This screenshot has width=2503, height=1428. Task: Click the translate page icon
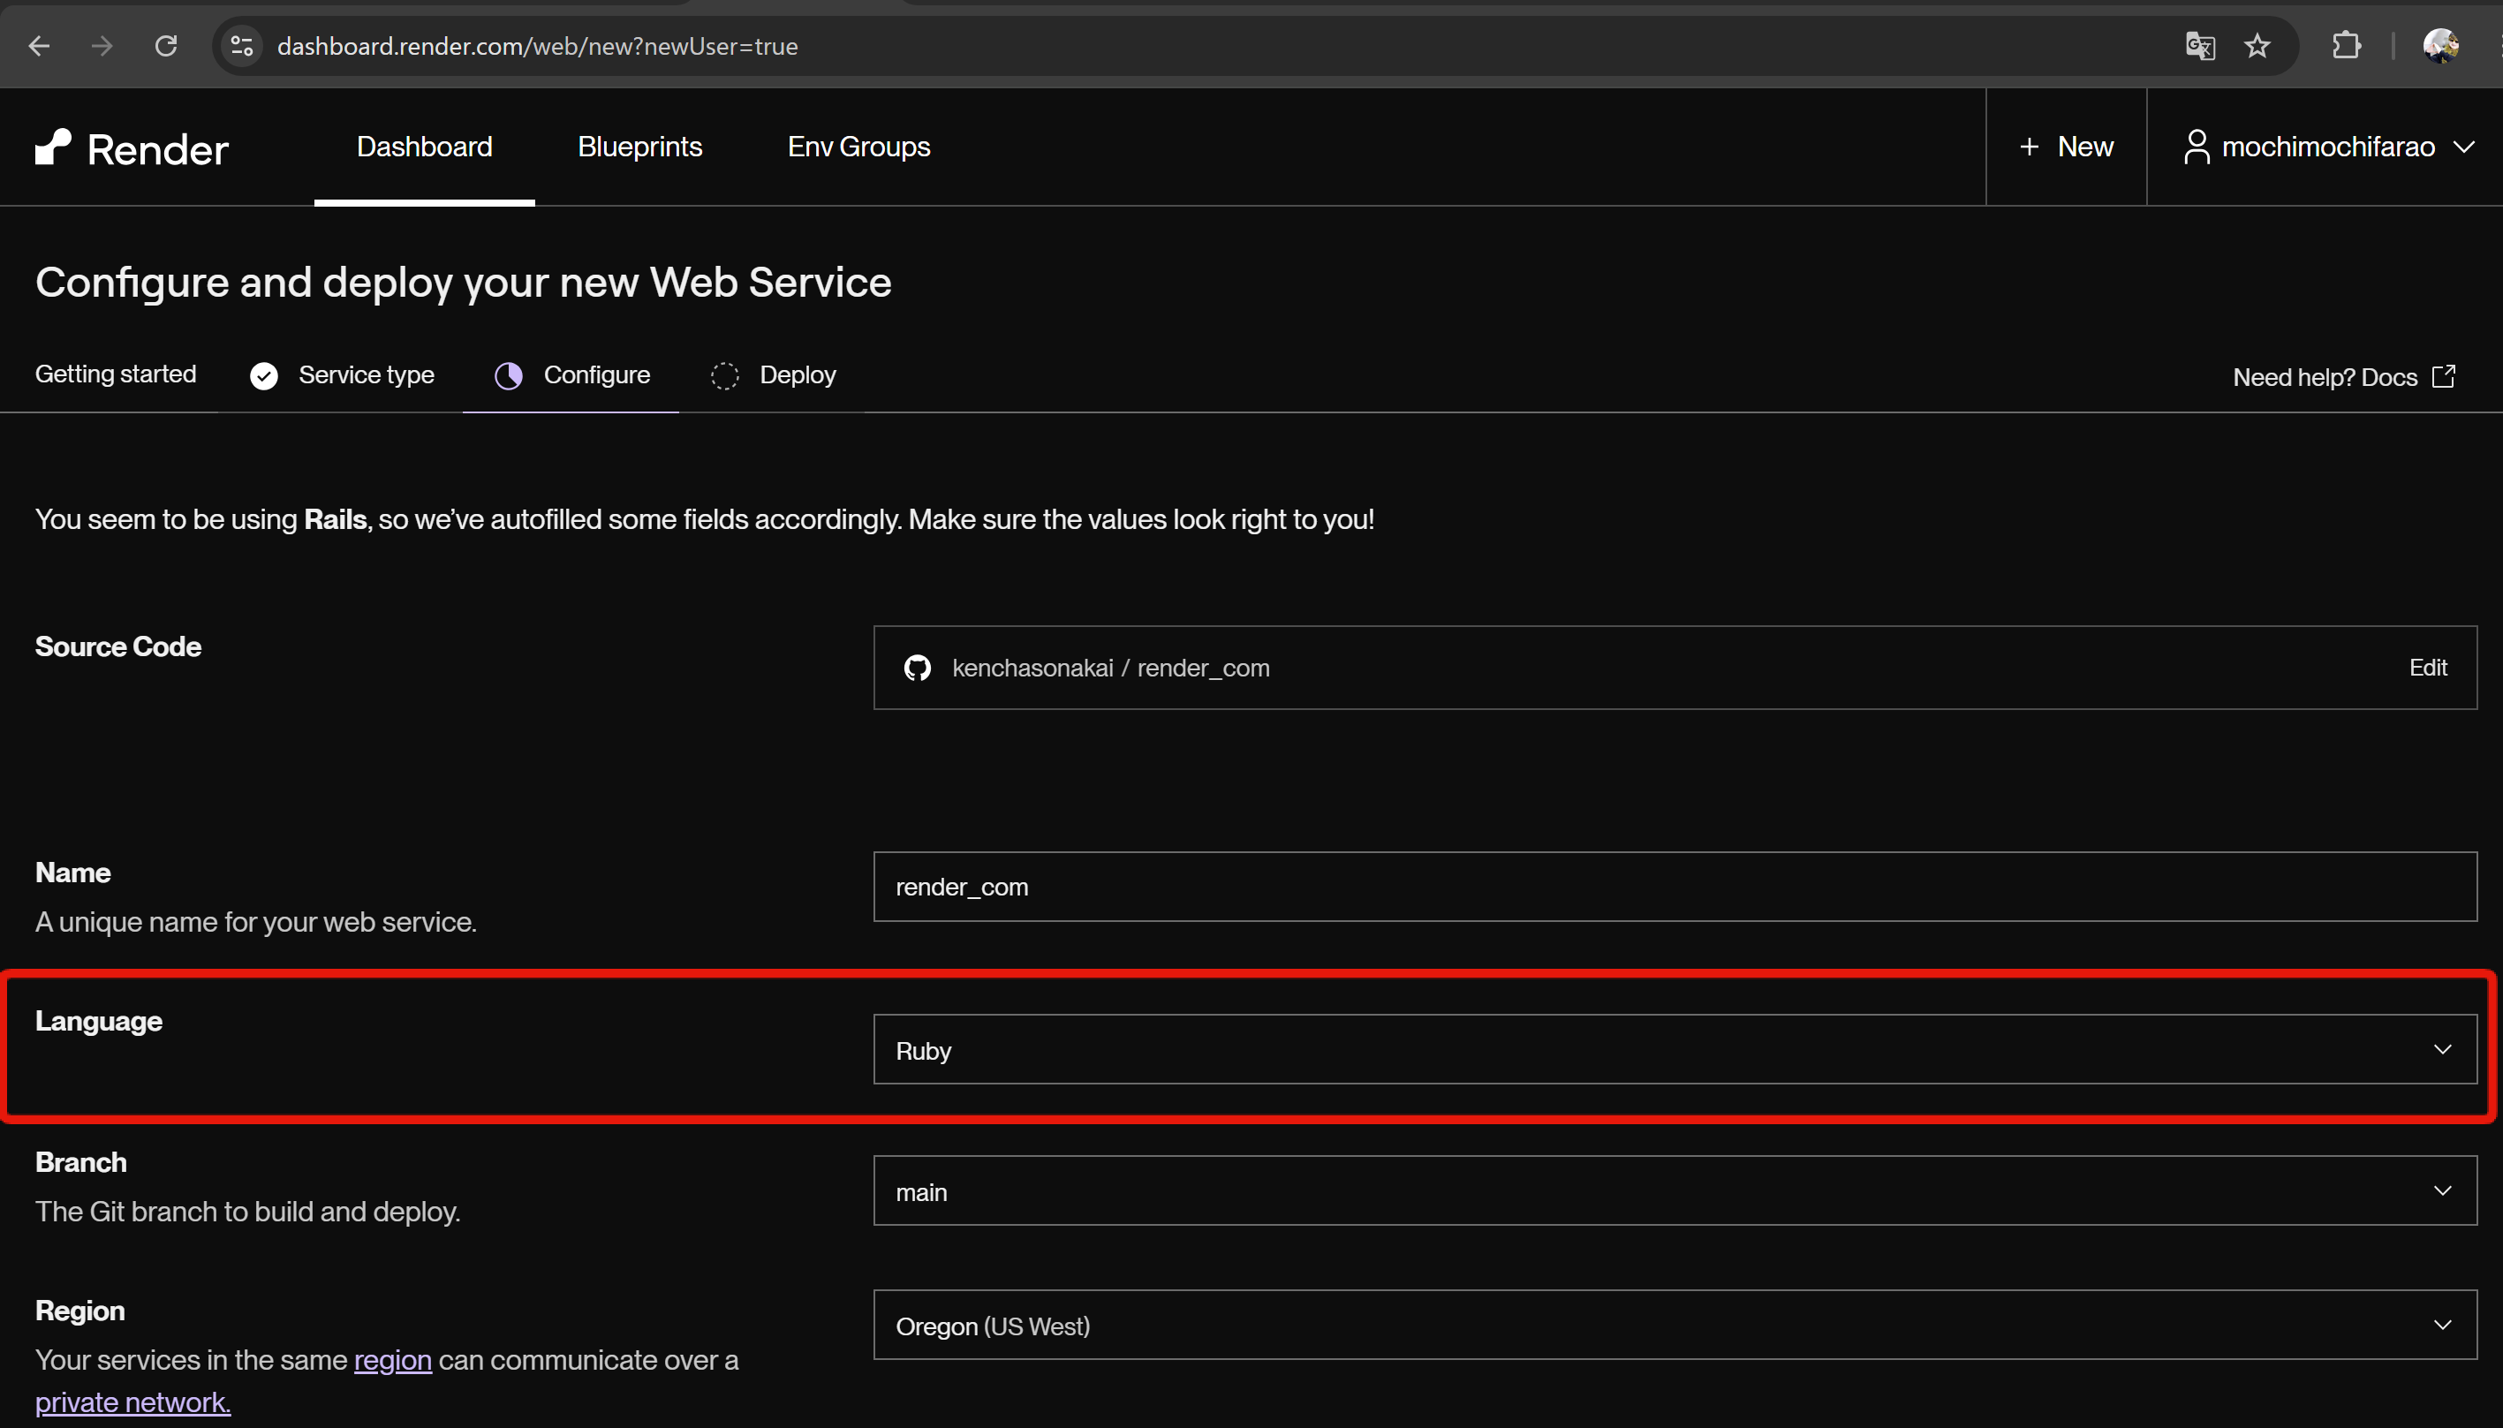coord(2200,46)
